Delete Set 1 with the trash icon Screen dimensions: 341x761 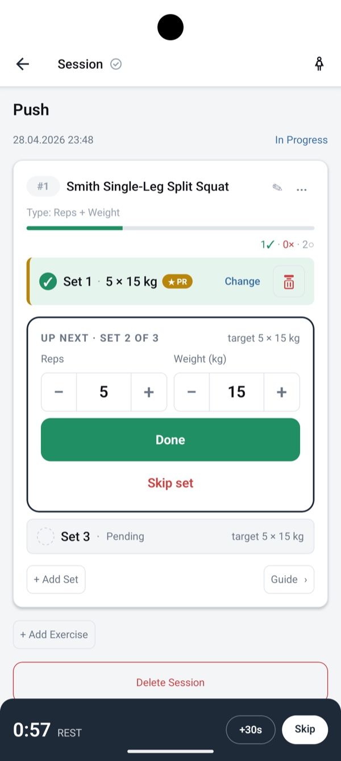[x=289, y=282]
